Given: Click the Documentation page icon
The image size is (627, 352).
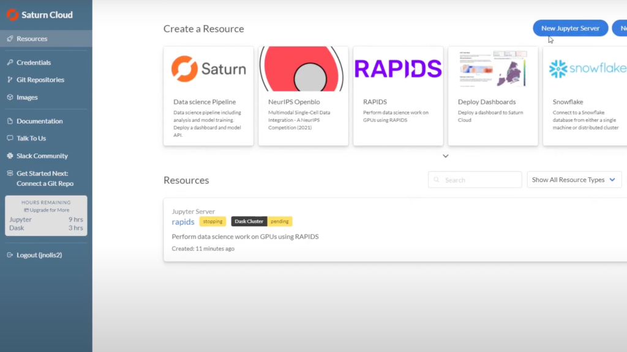Looking at the screenshot, I should [10, 121].
